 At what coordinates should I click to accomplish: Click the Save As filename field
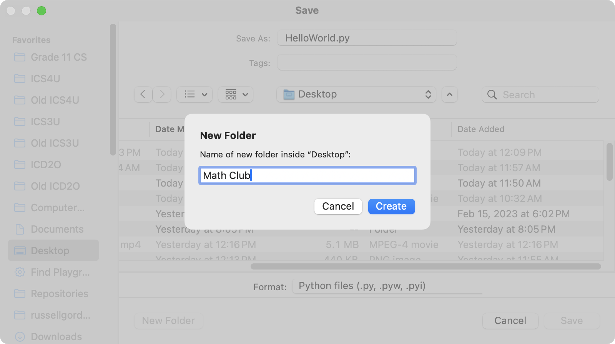point(367,38)
